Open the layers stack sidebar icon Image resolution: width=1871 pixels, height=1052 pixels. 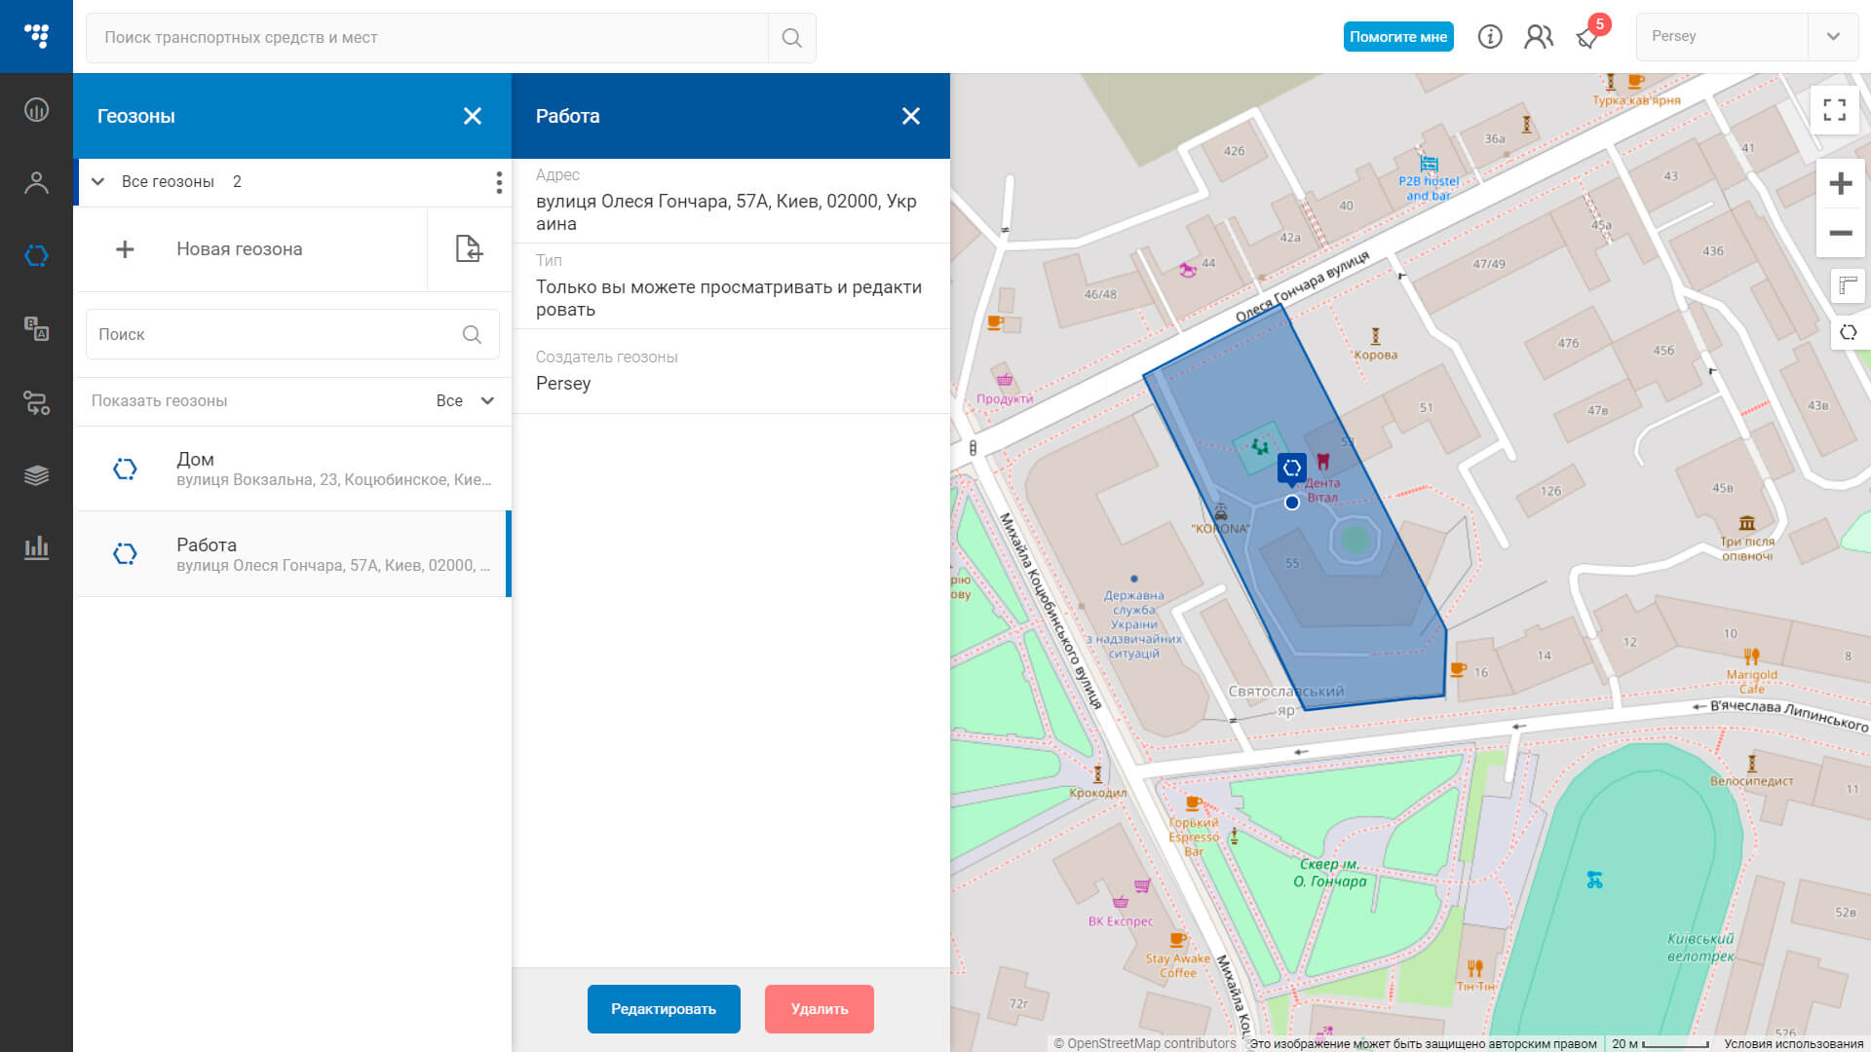36,475
